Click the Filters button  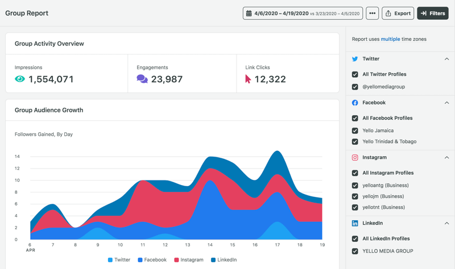(433, 13)
